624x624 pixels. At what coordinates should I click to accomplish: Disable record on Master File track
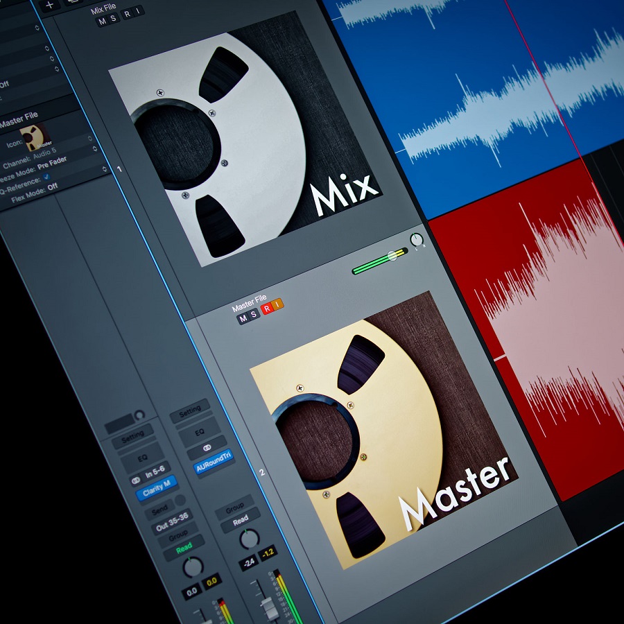(267, 309)
